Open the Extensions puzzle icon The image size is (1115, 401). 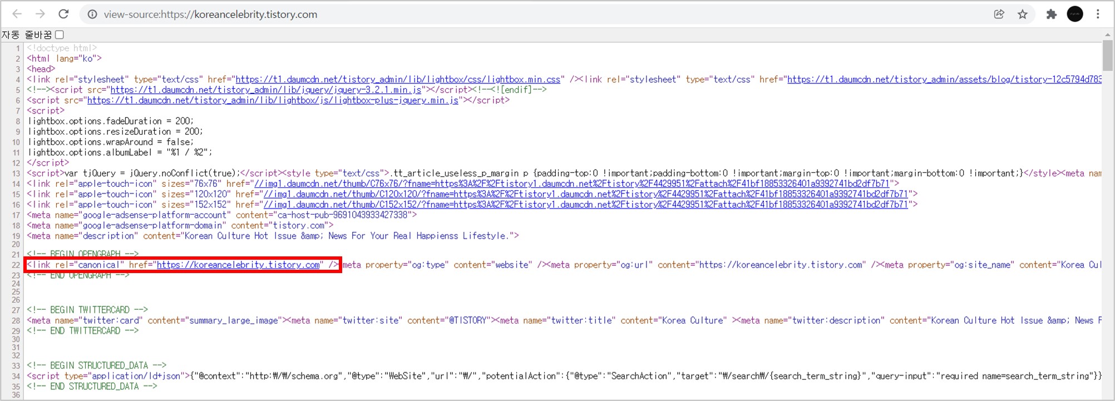[1052, 14]
